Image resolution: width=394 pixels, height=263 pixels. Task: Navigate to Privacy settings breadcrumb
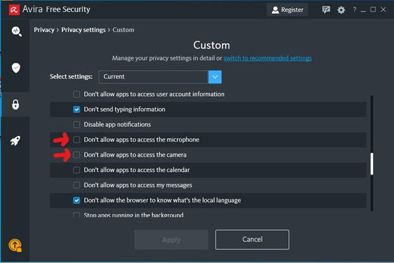84,30
